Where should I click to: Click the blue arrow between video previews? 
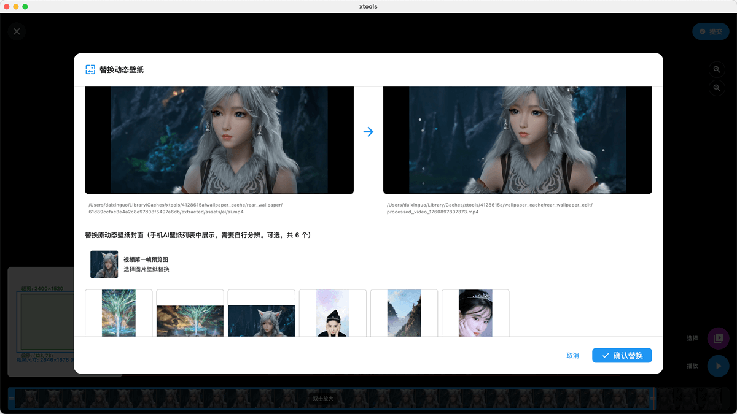coord(368,132)
